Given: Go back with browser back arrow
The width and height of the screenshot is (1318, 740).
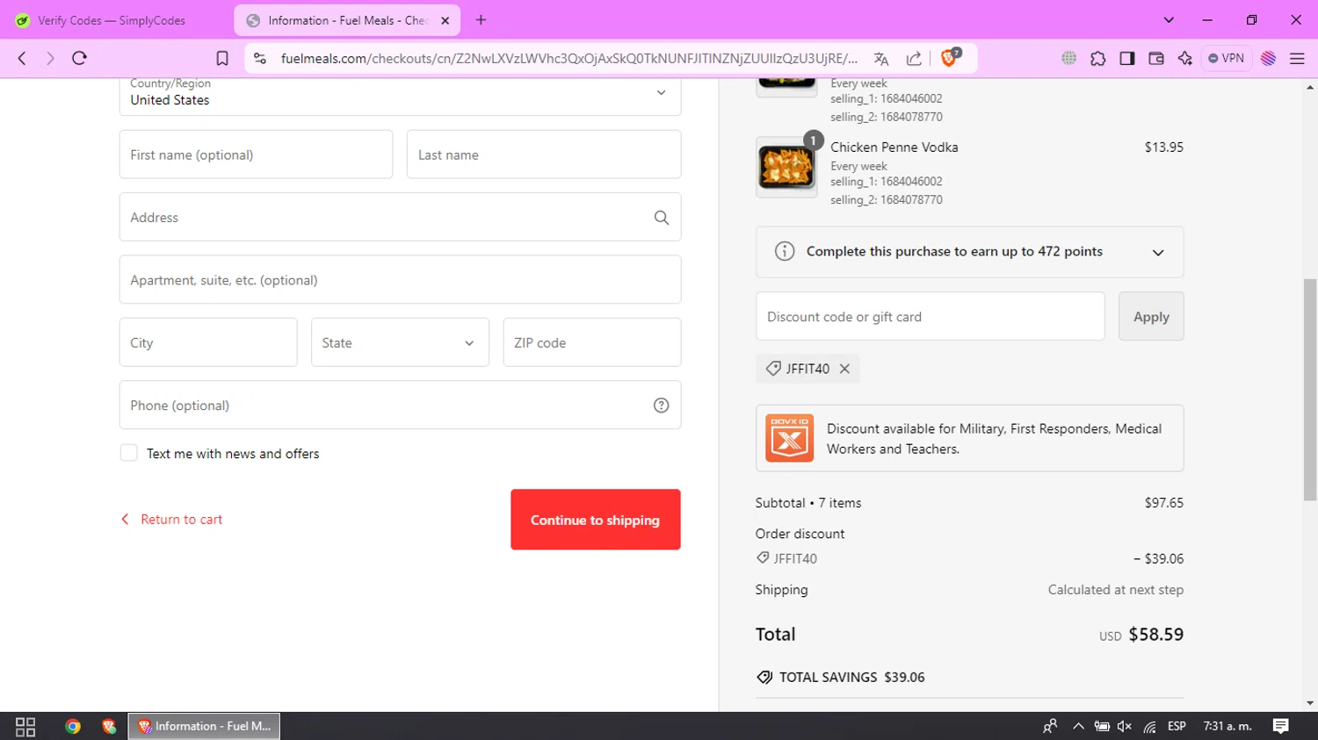Looking at the screenshot, I should click(22, 58).
